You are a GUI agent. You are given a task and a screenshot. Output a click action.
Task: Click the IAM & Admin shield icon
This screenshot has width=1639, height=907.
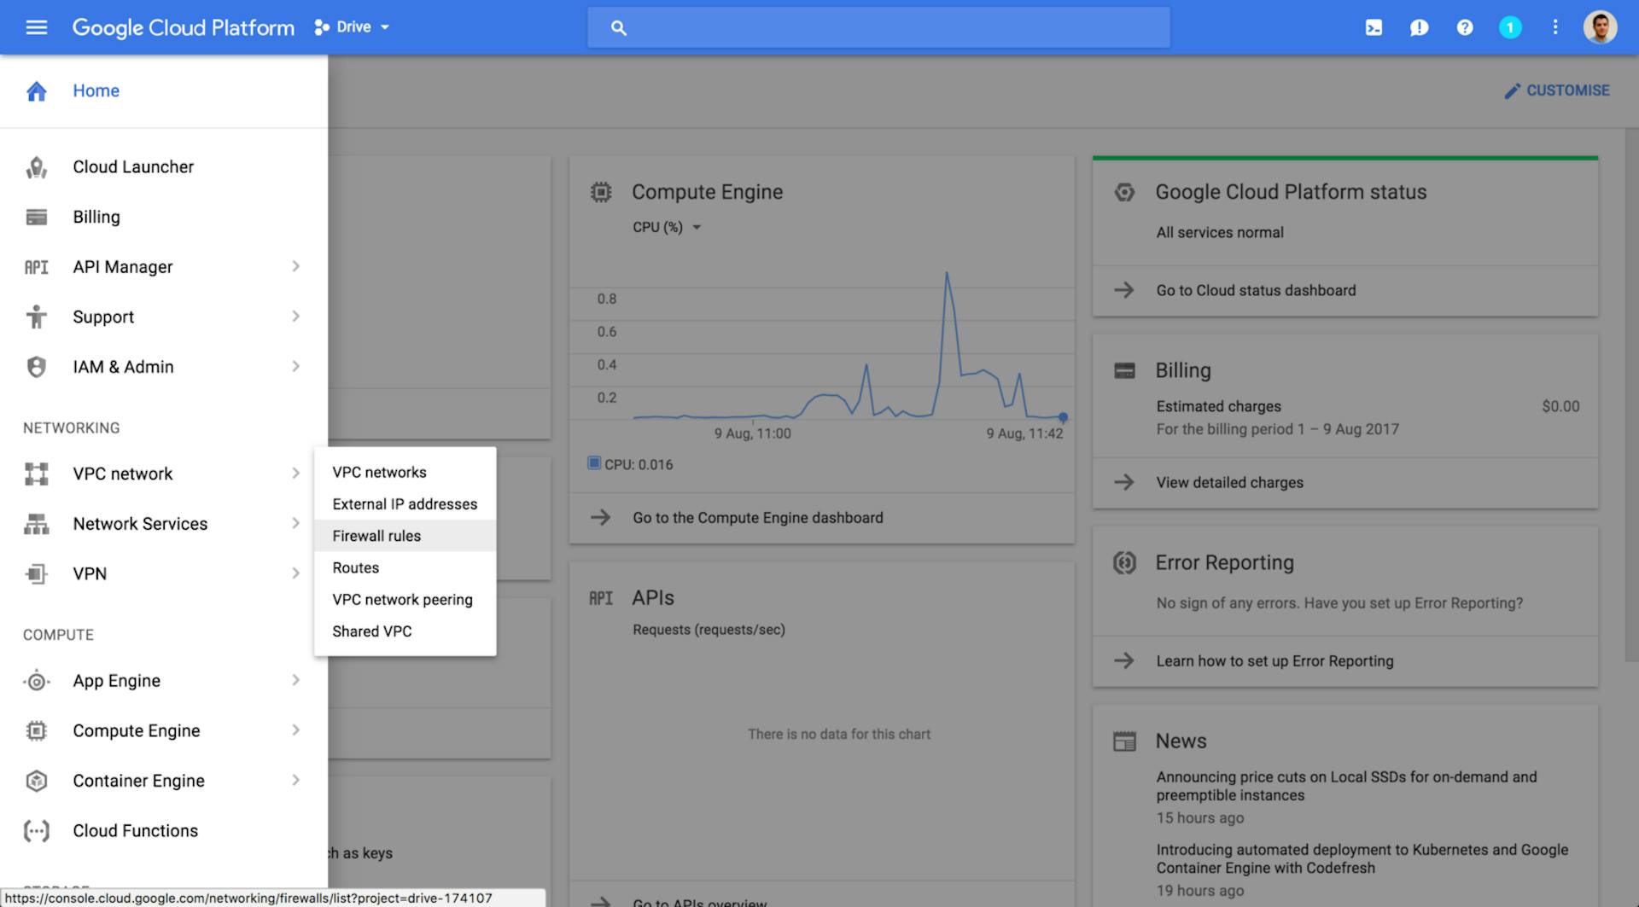[x=36, y=366]
